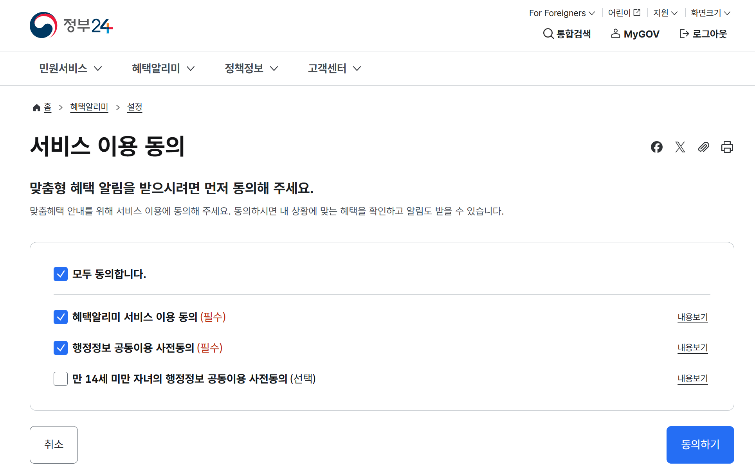
Task: Open the 정책정보 menu
Action: pyautogui.click(x=251, y=68)
